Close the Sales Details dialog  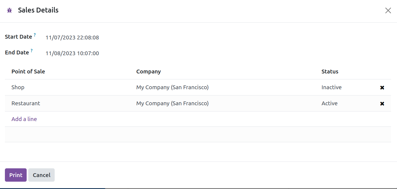[x=388, y=11]
